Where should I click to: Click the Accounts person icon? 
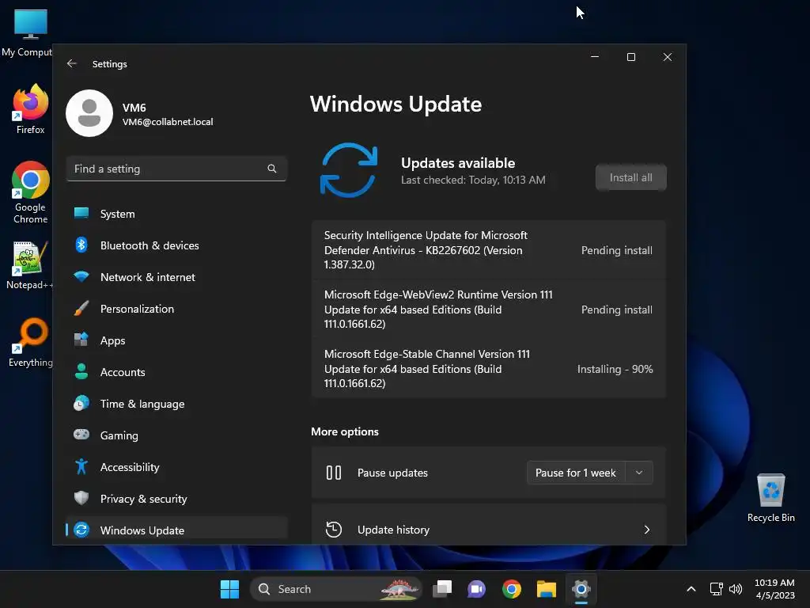tap(81, 371)
